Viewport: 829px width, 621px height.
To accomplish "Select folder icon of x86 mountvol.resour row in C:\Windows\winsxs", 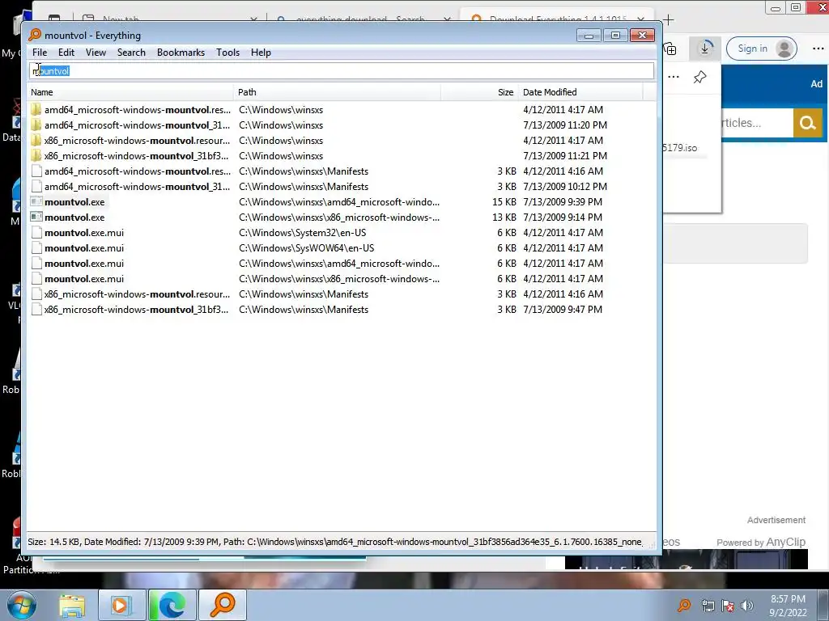I will (x=36, y=141).
